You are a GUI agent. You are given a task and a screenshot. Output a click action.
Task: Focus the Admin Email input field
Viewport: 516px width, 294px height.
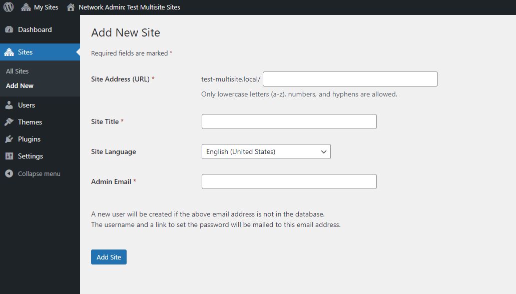[x=289, y=181]
